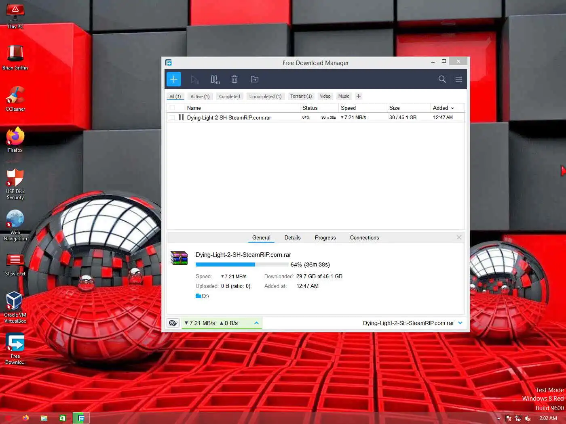
Task: Sort list by Name column header
Action: pyautogui.click(x=242, y=108)
